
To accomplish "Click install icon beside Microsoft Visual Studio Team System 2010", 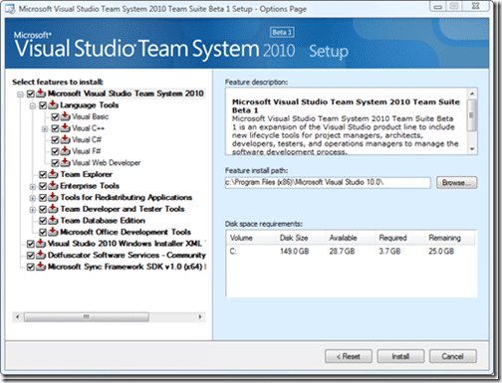I will 41,94.
